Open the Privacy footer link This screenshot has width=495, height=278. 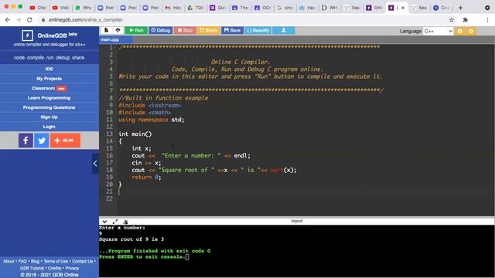coord(72,268)
